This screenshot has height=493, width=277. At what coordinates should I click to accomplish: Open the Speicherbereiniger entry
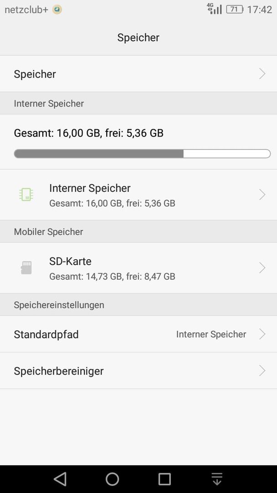(x=138, y=371)
